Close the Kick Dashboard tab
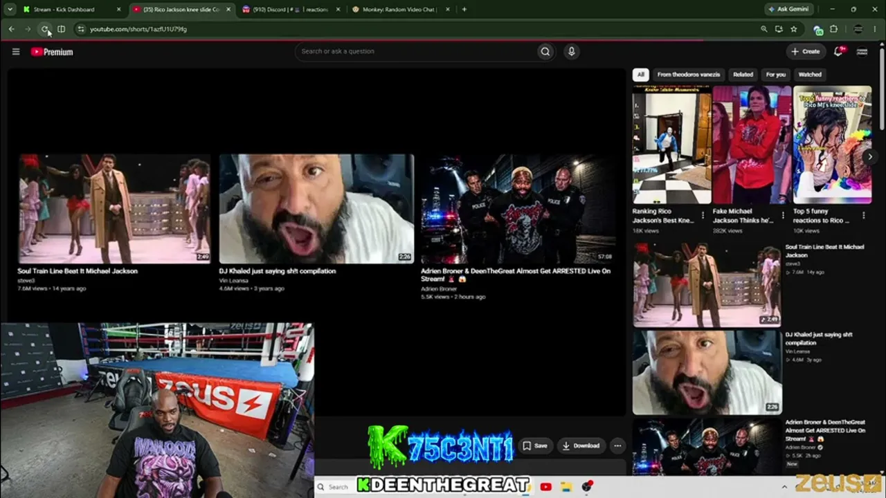This screenshot has width=886, height=498. [118, 10]
